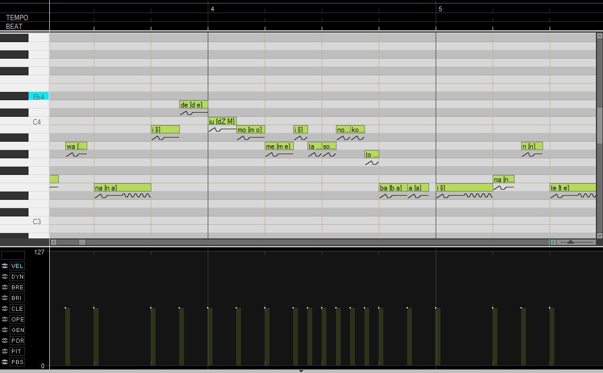Select the "me [m e]" note
Image resolution: width=603 pixels, height=373 pixels.
[x=279, y=146]
